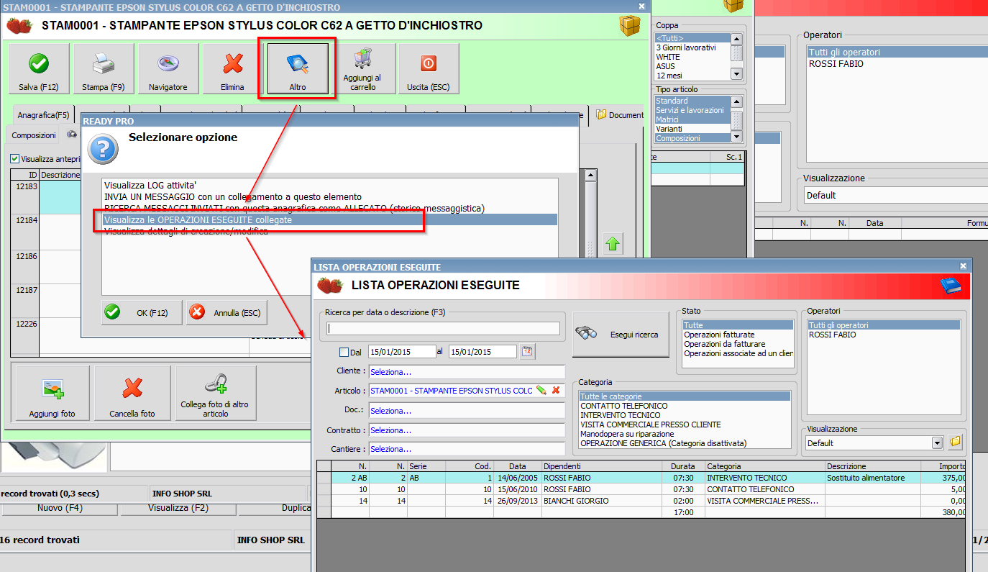The height and width of the screenshot is (572, 988).
Task: Click the Contratto 'Seleziona...' field
Action: [467, 430]
